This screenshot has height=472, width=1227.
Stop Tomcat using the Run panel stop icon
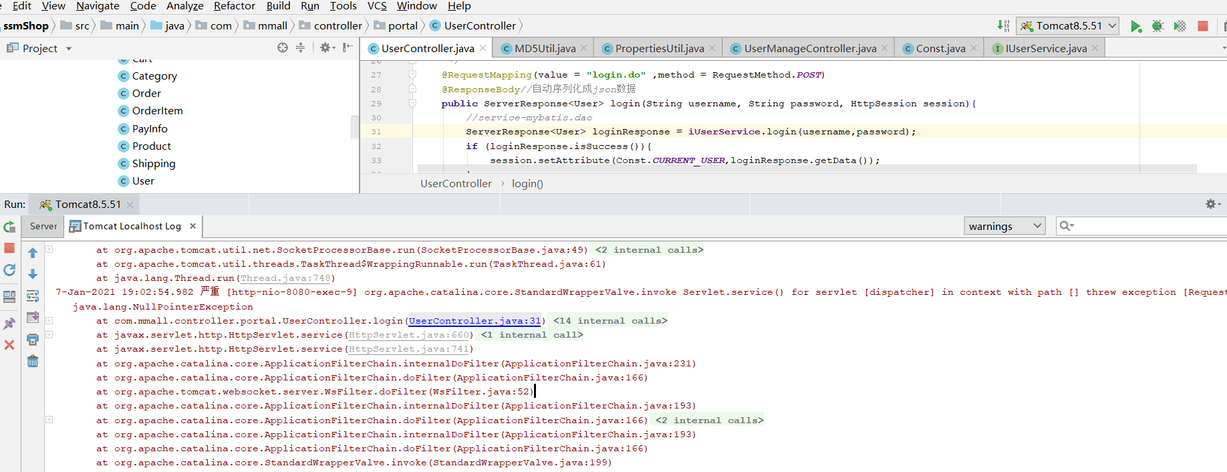(9, 248)
